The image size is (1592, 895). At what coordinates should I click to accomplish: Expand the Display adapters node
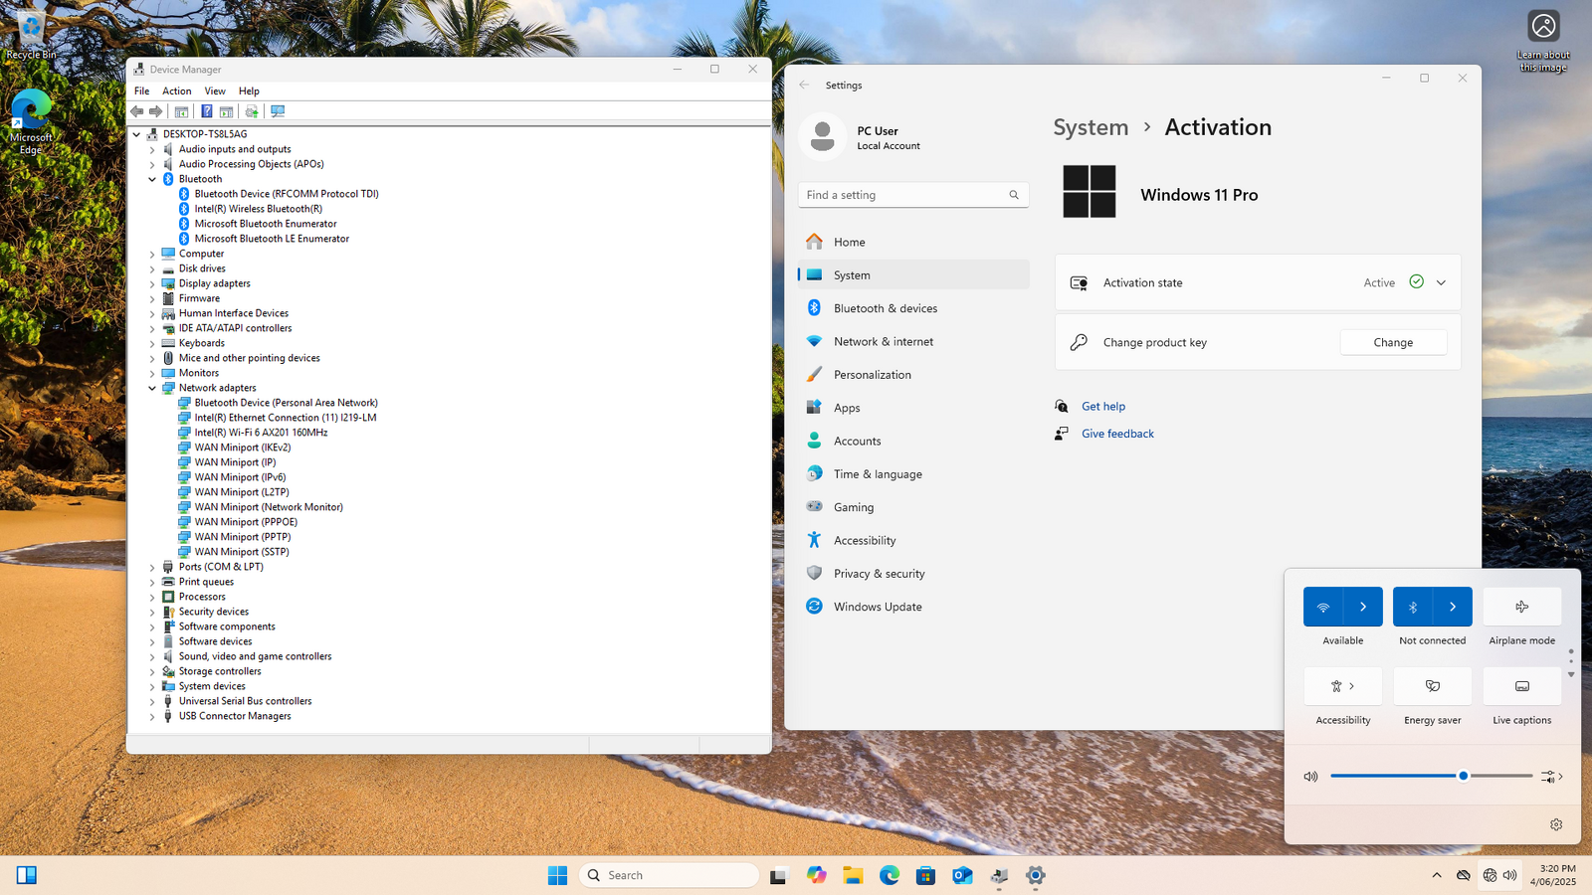[x=152, y=283]
